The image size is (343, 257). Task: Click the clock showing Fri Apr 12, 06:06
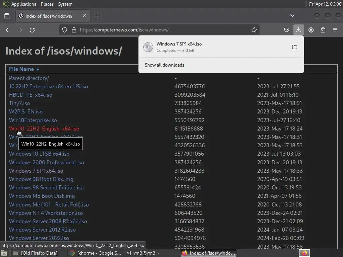[x=325, y=4]
